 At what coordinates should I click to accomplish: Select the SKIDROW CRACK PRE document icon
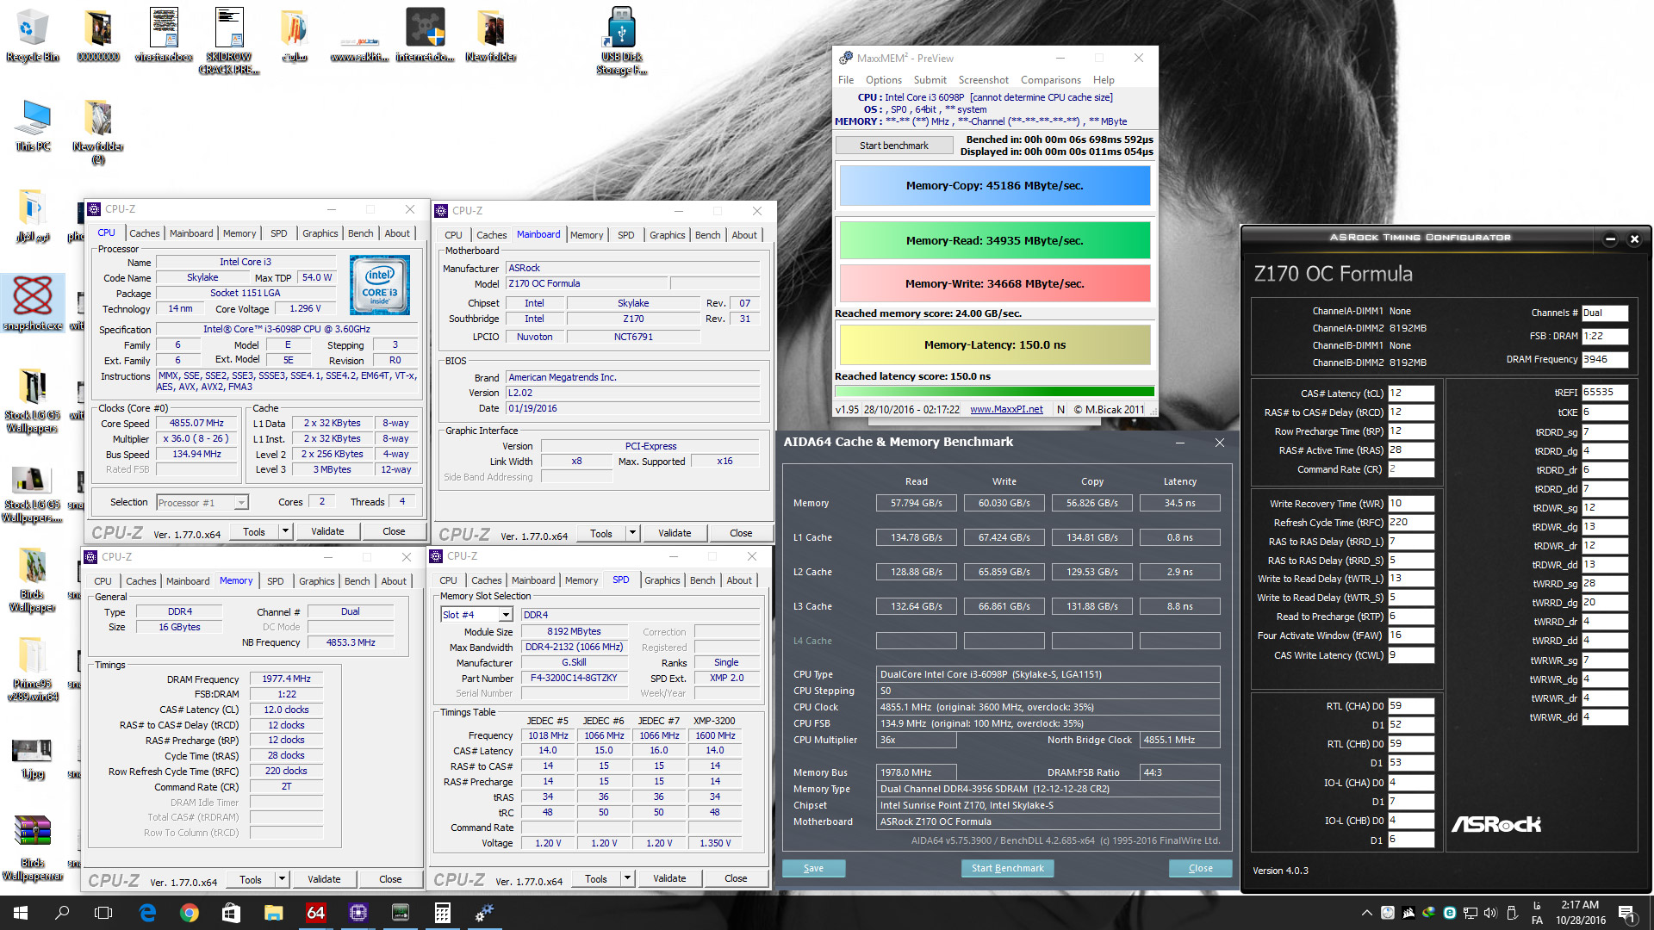(x=229, y=40)
